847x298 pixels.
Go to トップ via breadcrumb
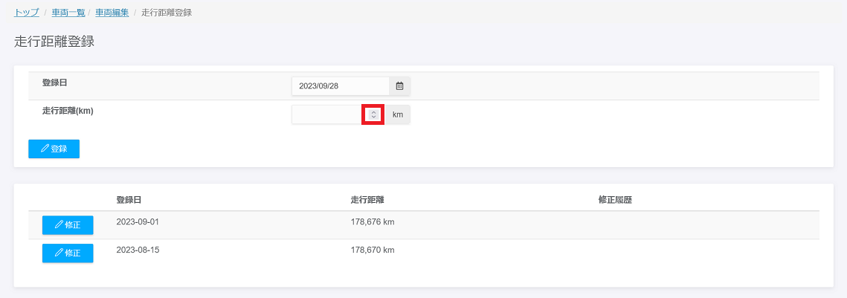pos(27,13)
